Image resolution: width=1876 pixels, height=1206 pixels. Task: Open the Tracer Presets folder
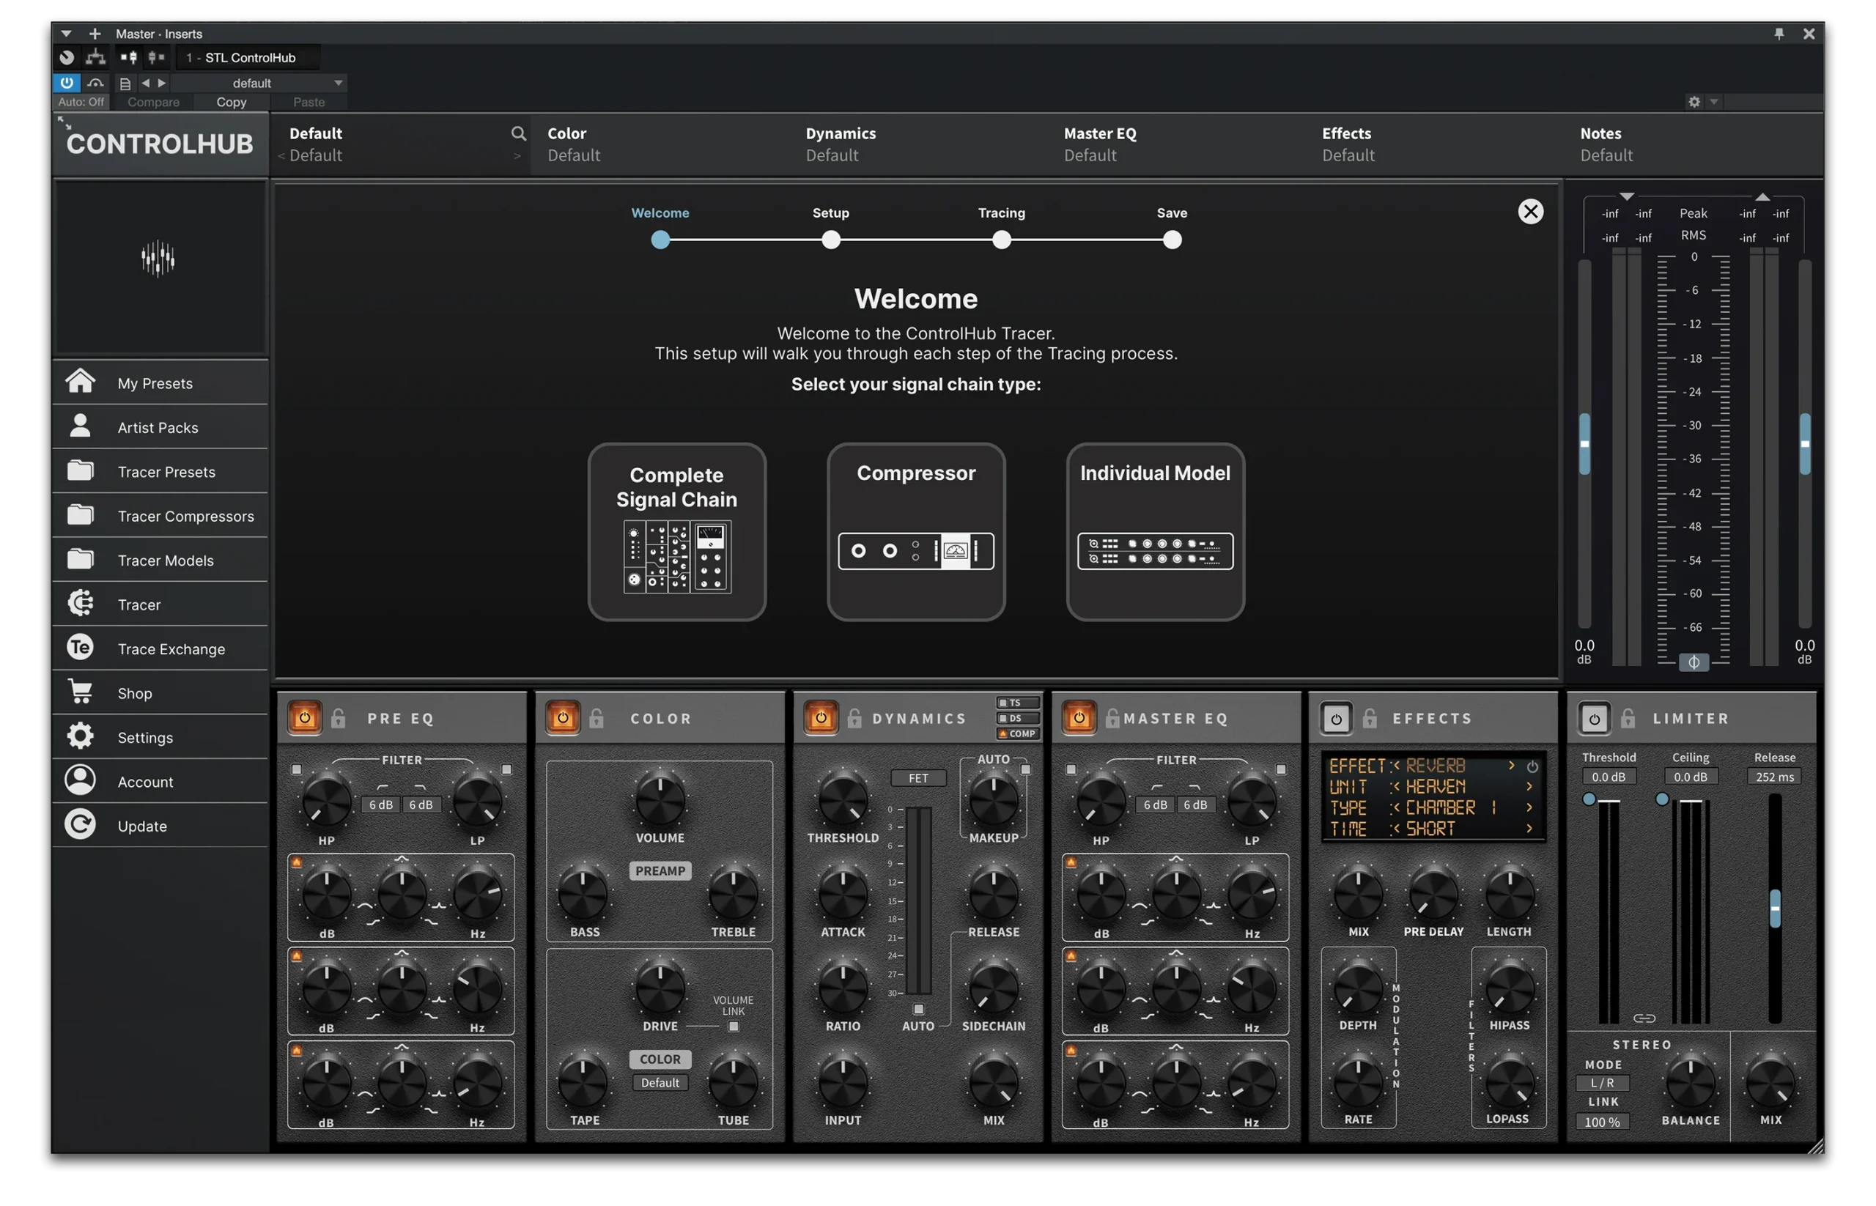tap(80, 470)
